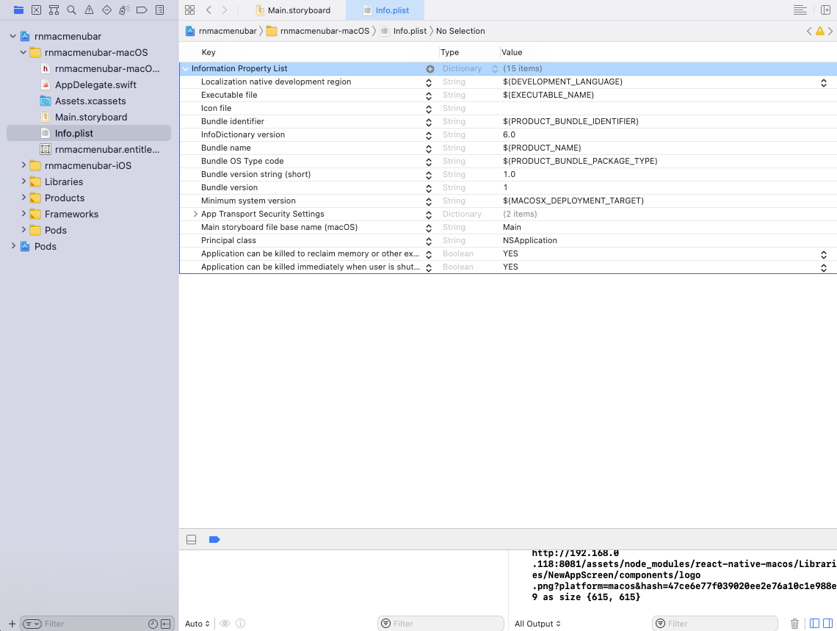Click the add button in navigator footer
This screenshot has height=631, width=837.
[x=12, y=624]
